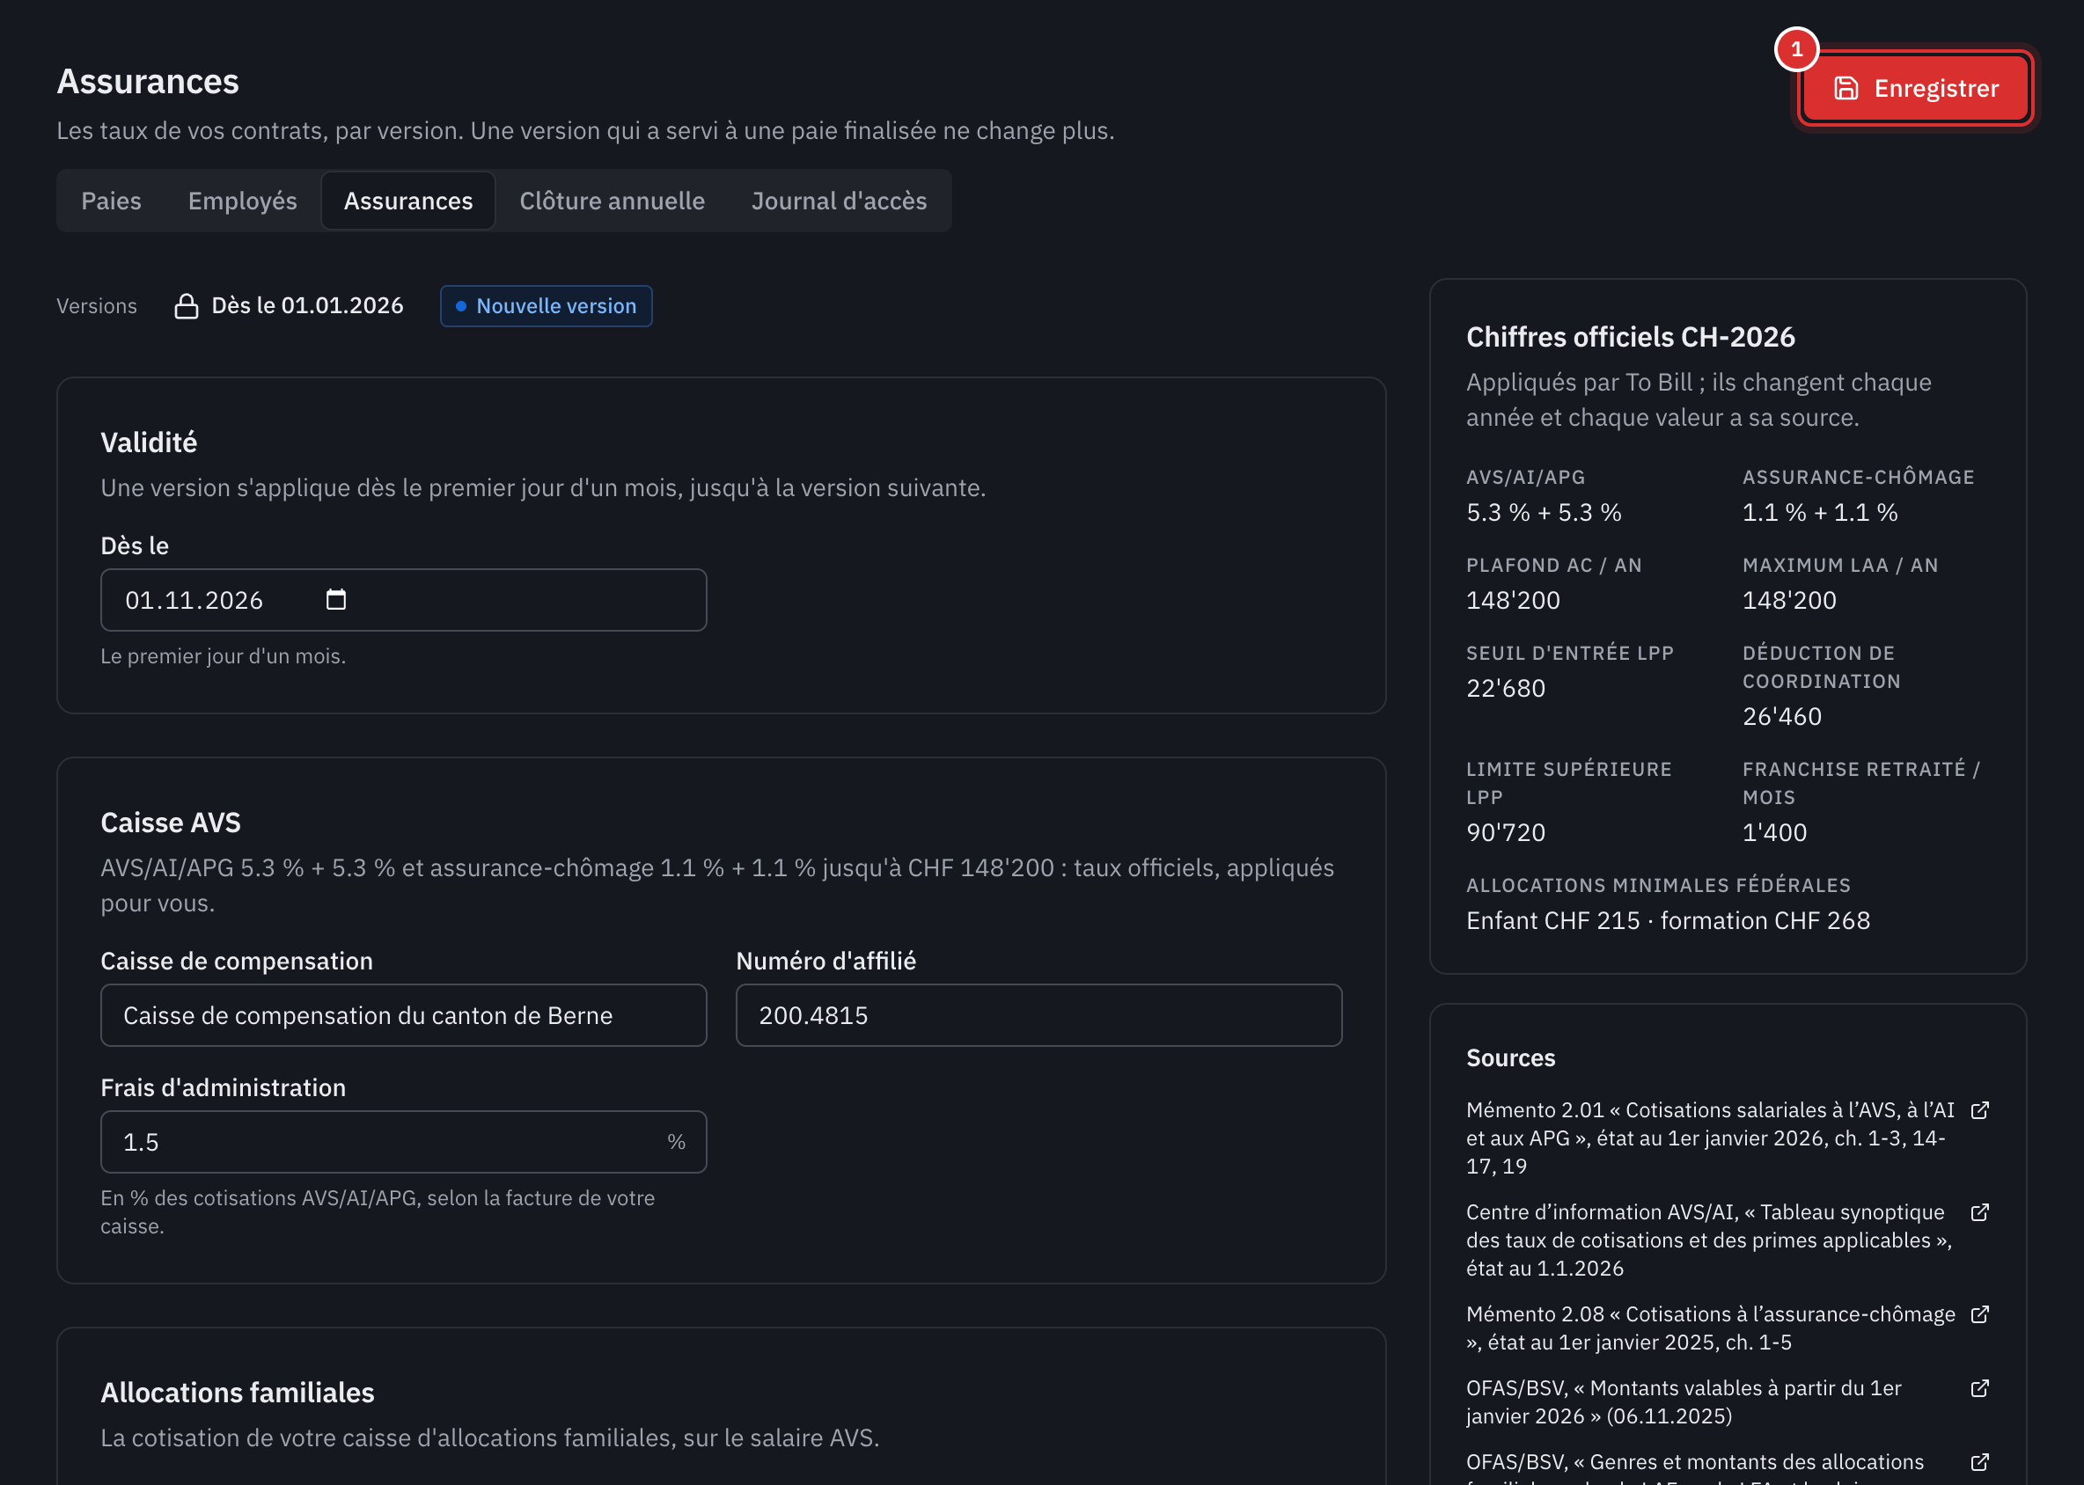2084x1485 pixels.
Task: Click the lock icon beside Dès le 01.01.2026
Action: tap(187, 306)
